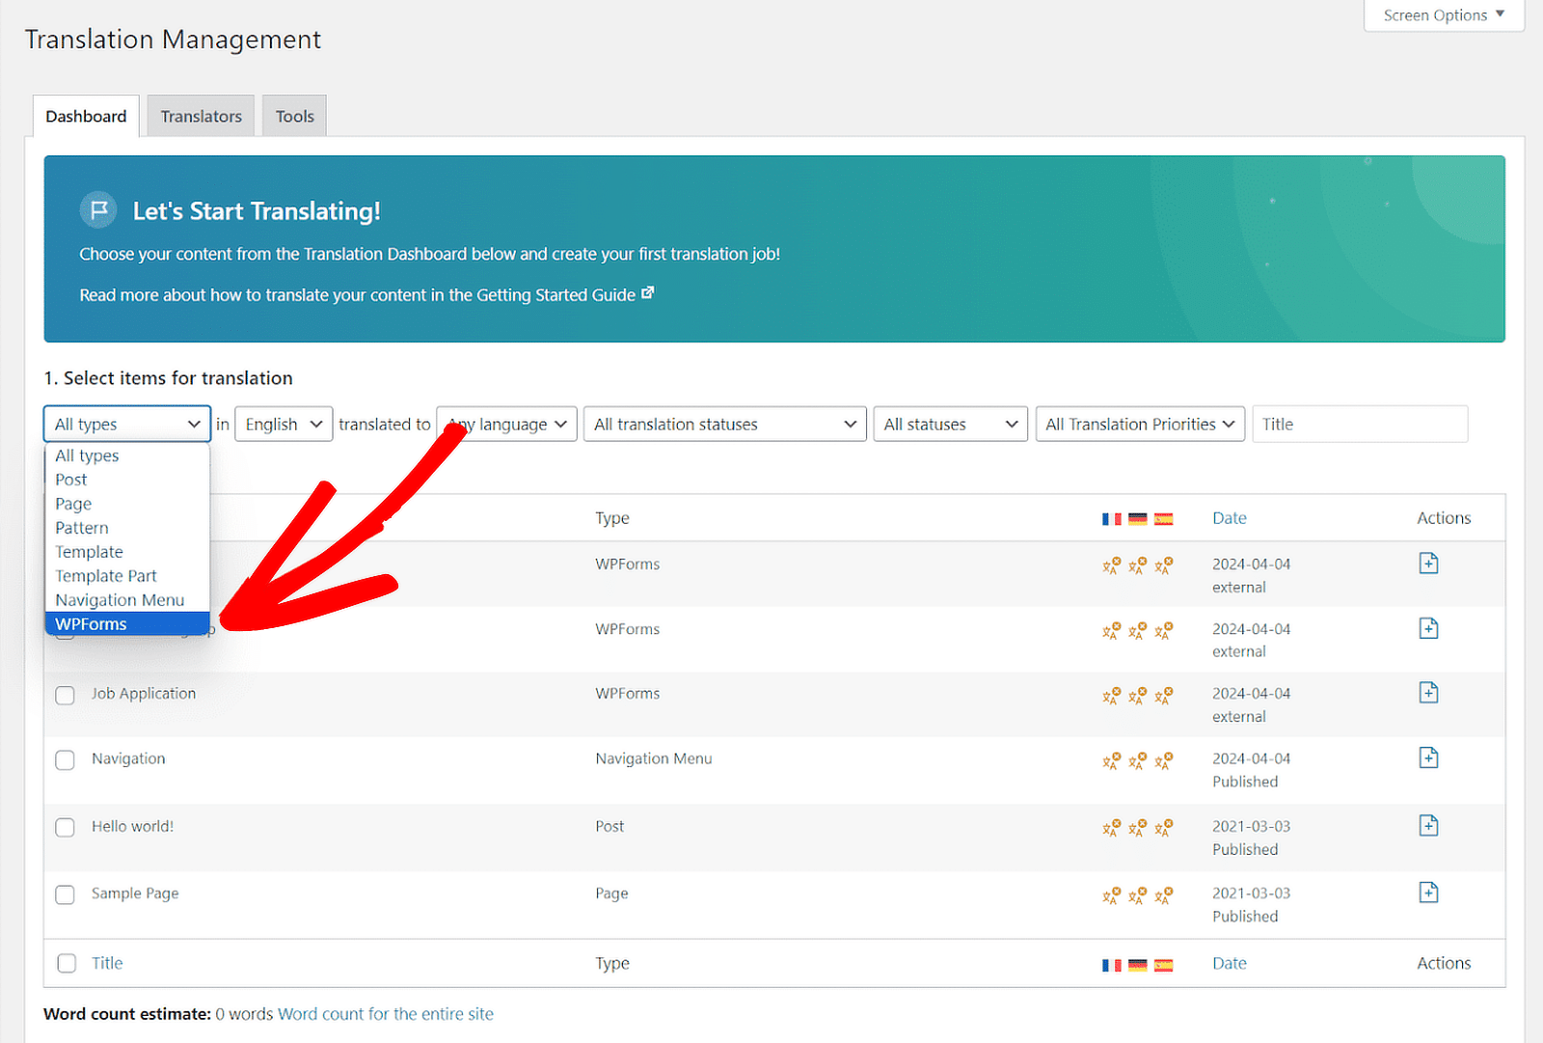1543x1043 pixels.
Task: Check the Job Application checkbox
Action: click(x=65, y=695)
